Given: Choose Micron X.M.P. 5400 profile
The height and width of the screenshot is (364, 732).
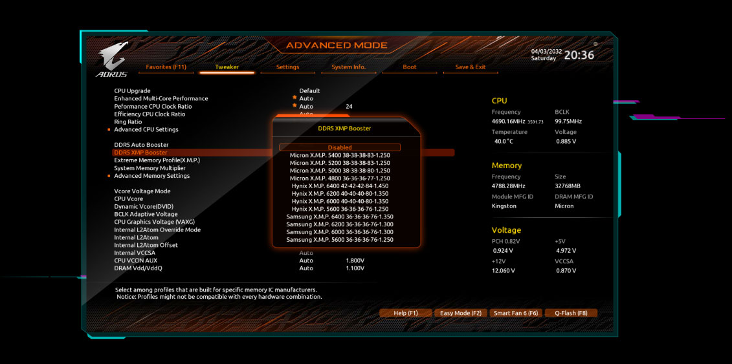Looking at the screenshot, I should point(340,155).
